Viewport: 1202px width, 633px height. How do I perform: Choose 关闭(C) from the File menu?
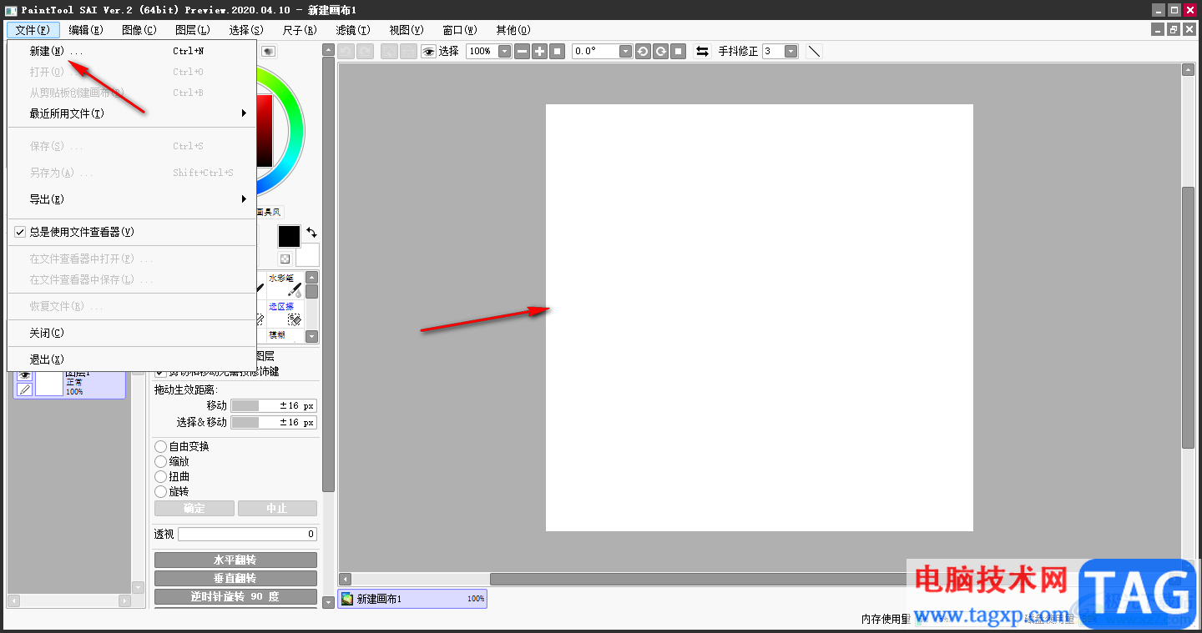131,333
